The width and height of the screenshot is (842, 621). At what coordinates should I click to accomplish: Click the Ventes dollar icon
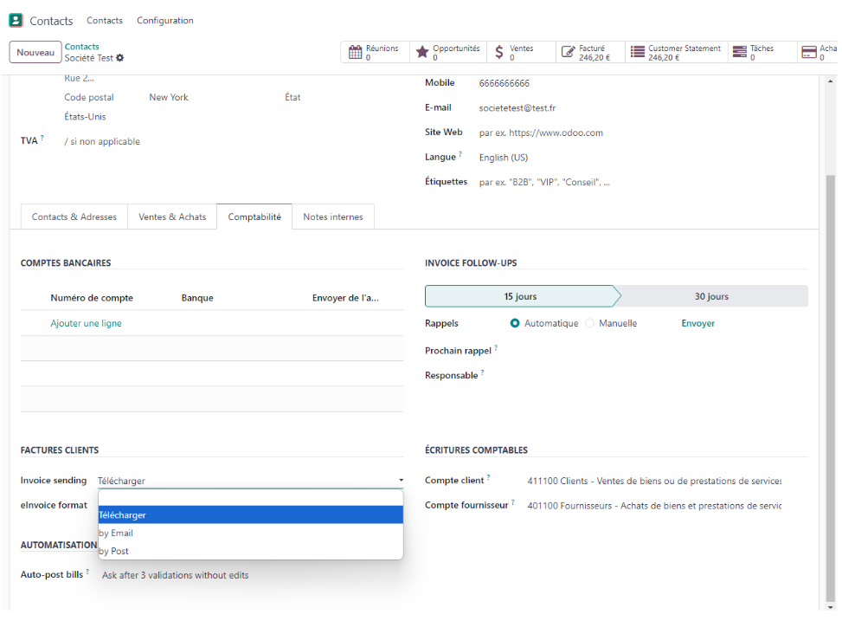tap(498, 52)
